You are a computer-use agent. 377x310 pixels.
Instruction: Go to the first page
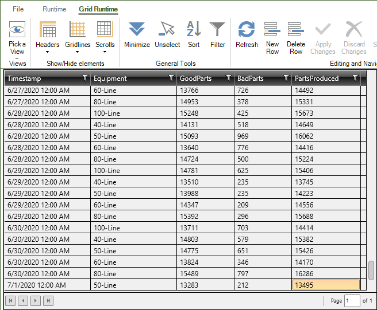coord(11,300)
